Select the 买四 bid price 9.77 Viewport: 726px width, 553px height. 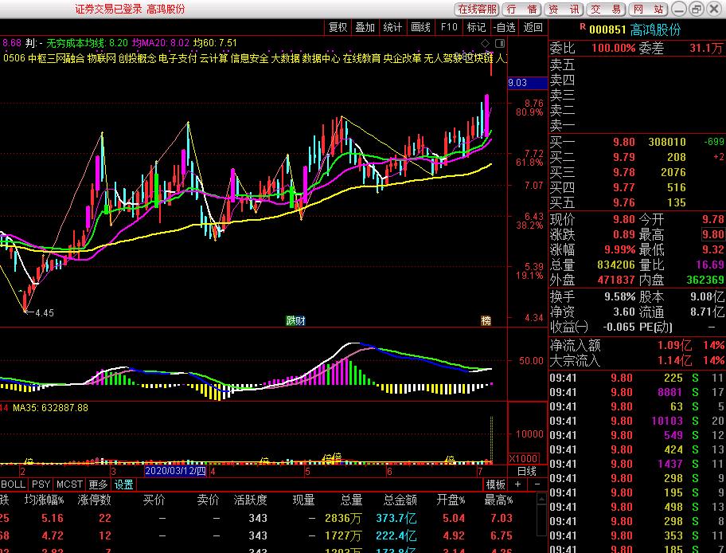tap(623, 187)
